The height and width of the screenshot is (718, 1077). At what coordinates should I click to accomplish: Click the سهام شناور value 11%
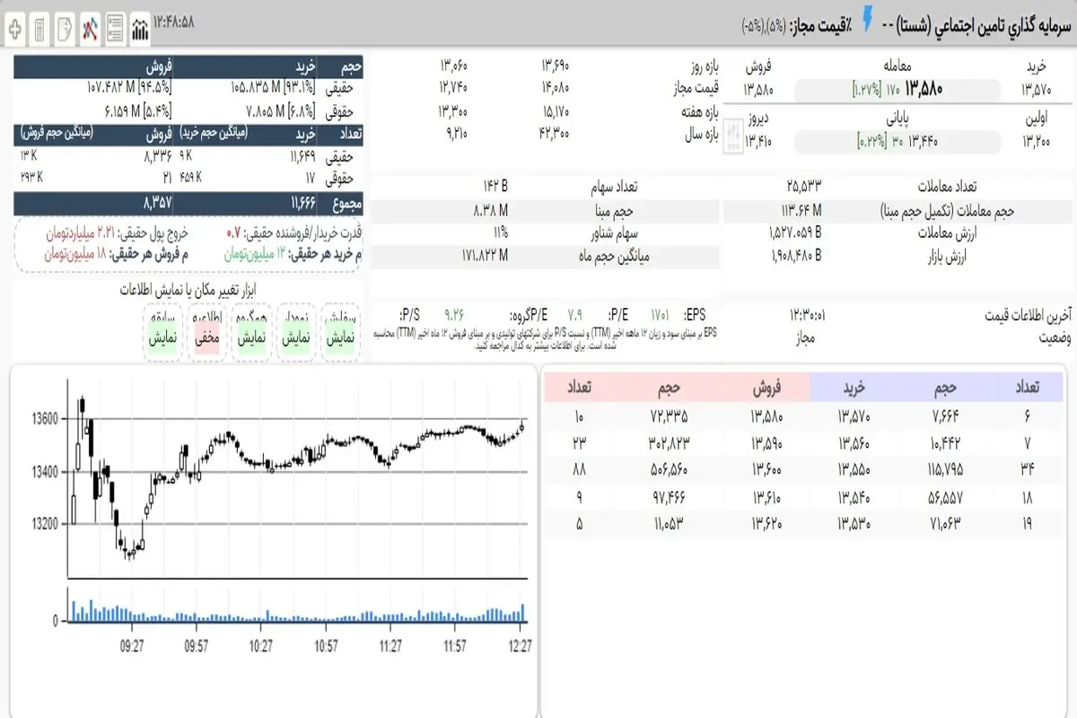500,233
